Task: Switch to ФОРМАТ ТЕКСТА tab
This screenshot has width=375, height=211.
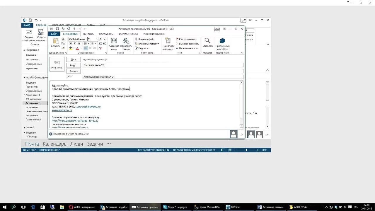Action: (x=128, y=34)
